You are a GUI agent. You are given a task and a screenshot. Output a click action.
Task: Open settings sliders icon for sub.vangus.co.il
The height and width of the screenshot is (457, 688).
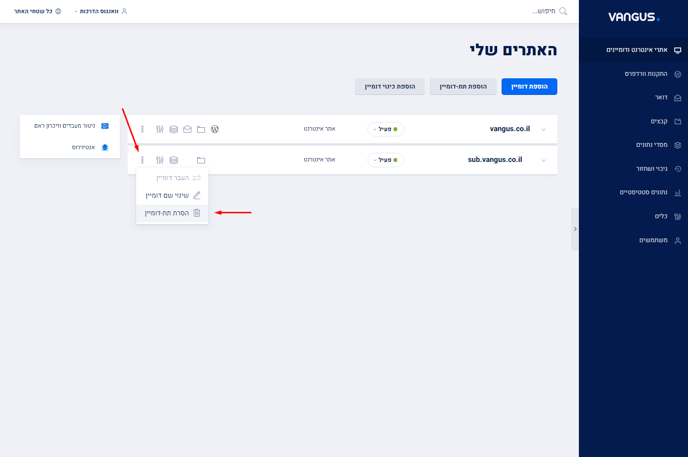160,160
